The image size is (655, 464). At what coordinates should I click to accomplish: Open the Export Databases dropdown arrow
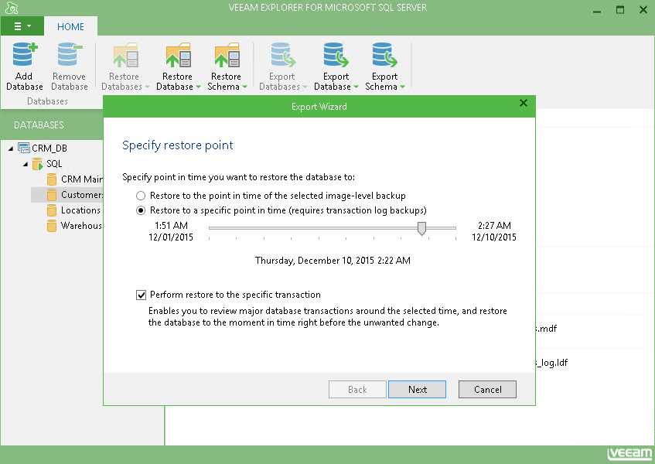[x=305, y=87]
